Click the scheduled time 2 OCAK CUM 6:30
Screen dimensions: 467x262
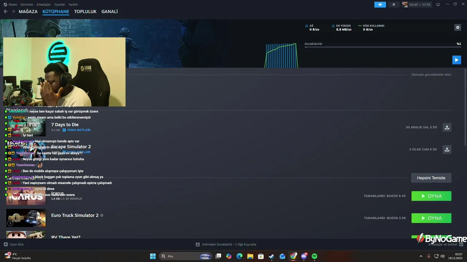pos(423,149)
